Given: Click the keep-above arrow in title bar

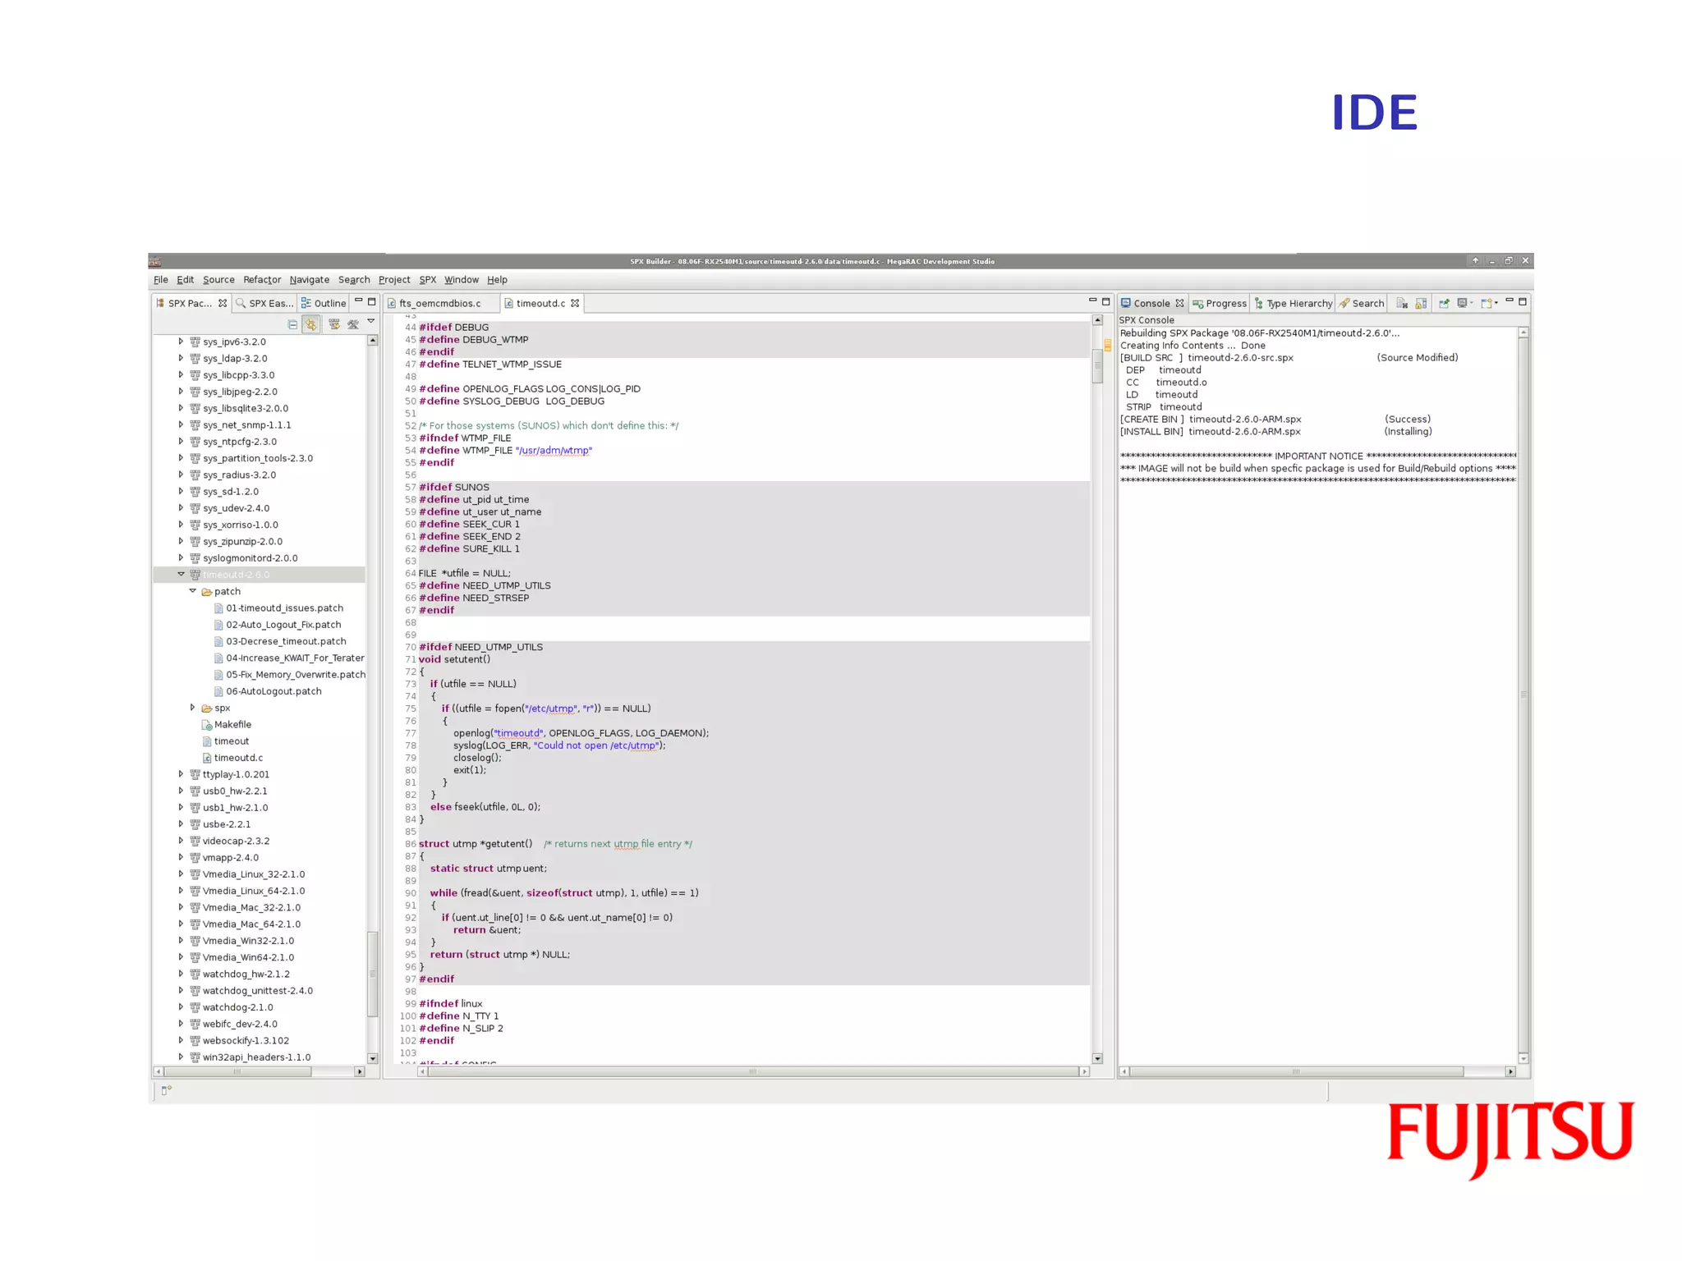Looking at the screenshot, I should tap(1475, 261).
